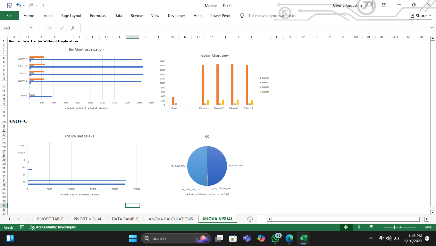Click the Redo arrow icon
Image resolution: width=436 pixels, height=246 pixels.
click(x=31, y=5)
